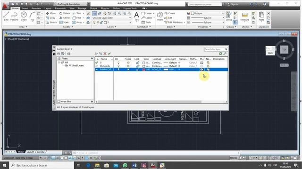Open the Annotate ribbon tab

click(x=36, y=8)
